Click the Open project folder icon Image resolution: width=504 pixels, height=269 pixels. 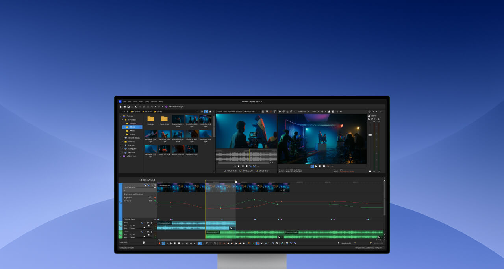[x=124, y=106]
